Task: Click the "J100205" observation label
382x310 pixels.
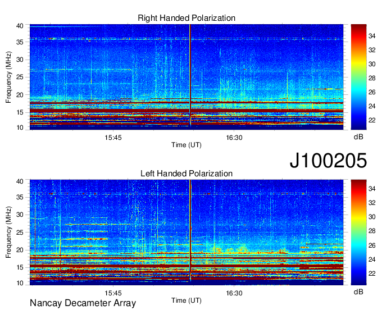Action: [328, 161]
